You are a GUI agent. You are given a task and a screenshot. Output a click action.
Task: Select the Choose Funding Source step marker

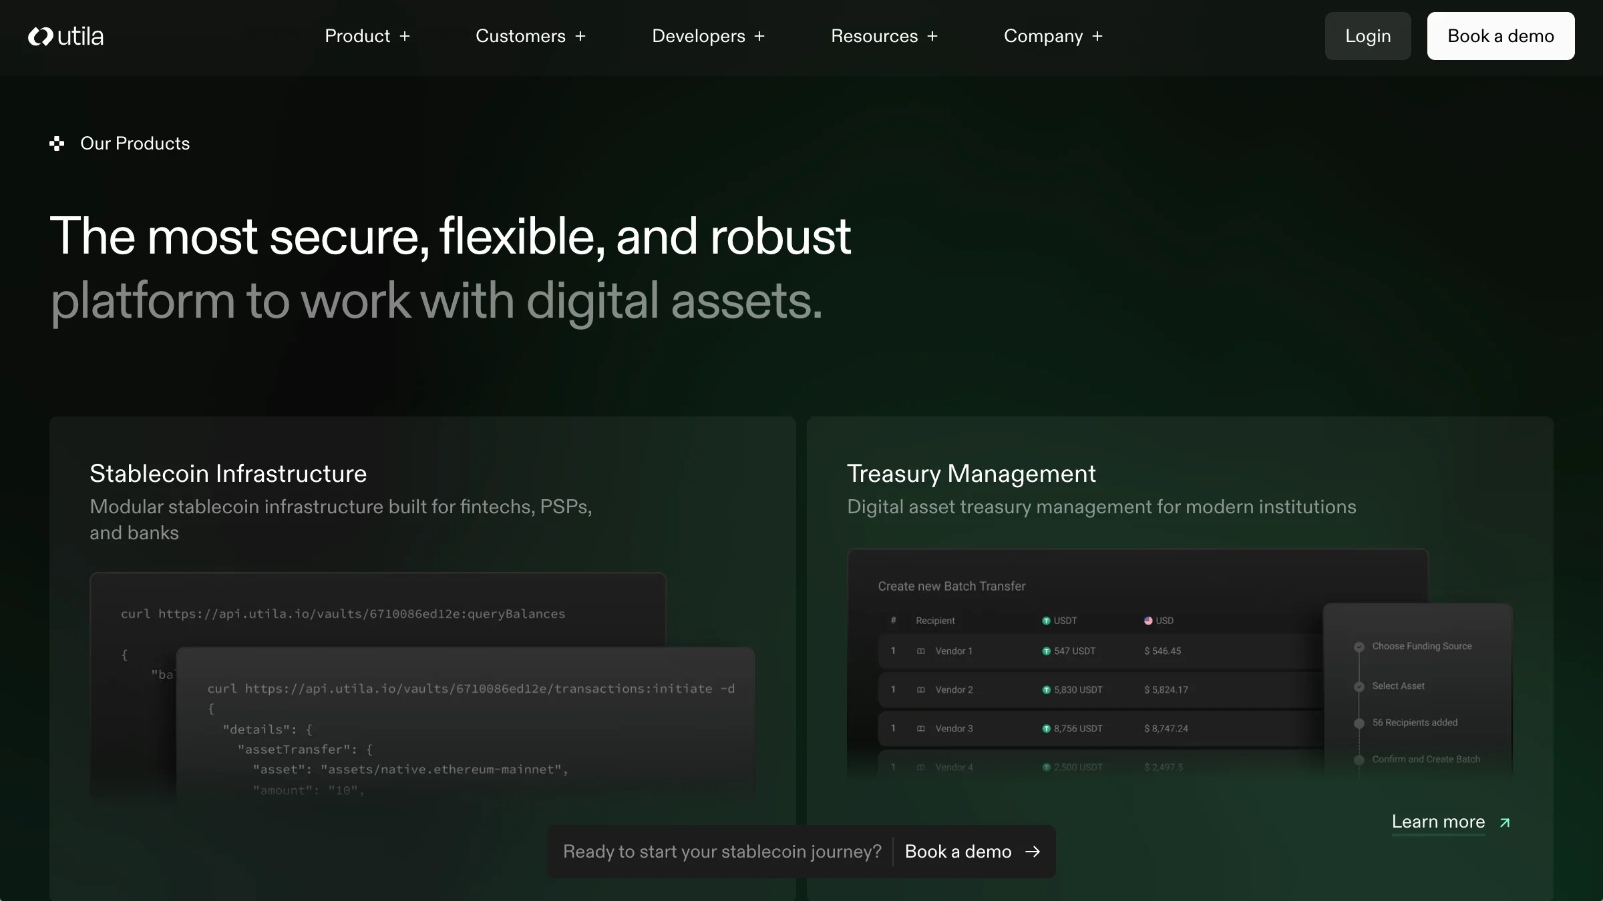coord(1359,647)
